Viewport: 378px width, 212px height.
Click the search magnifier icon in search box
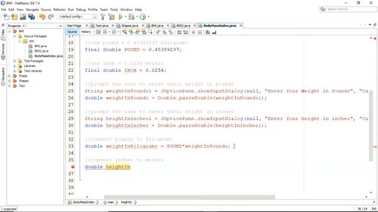pyautogui.click(x=322, y=9)
